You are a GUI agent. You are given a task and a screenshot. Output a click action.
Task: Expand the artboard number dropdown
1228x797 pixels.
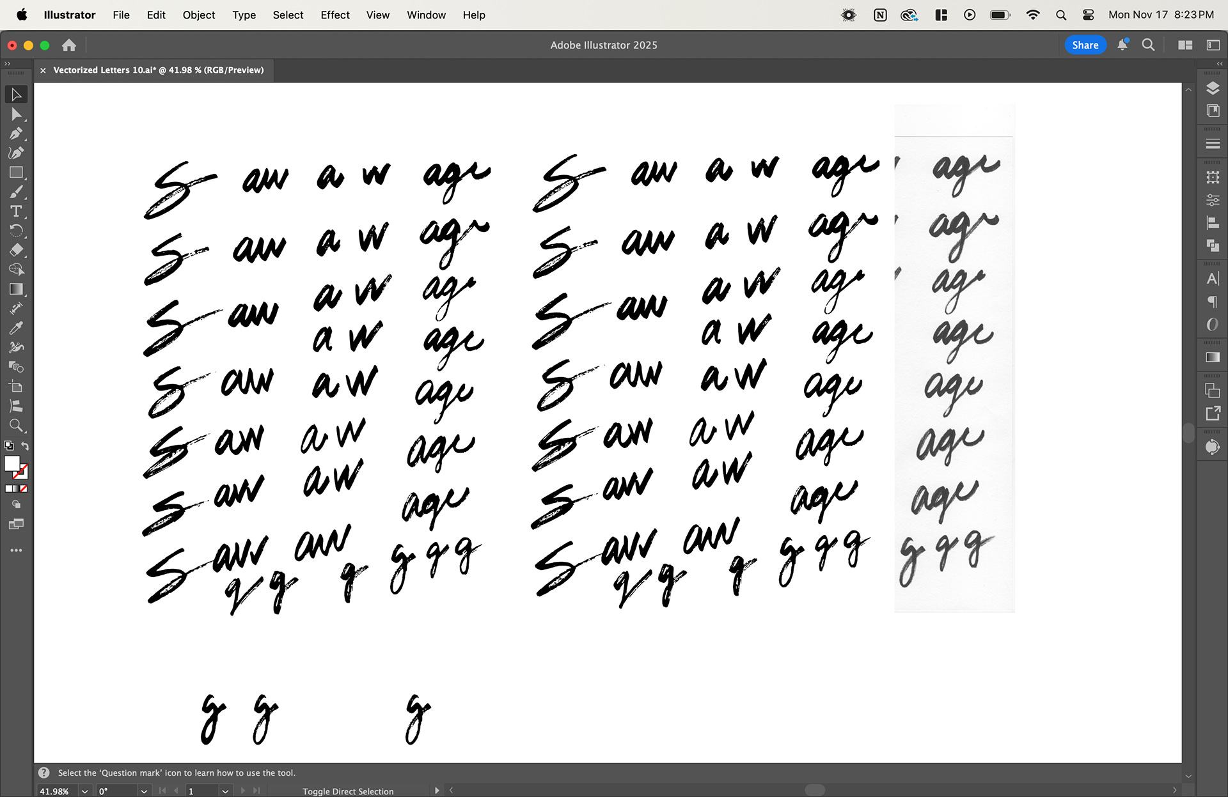(225, 791)
